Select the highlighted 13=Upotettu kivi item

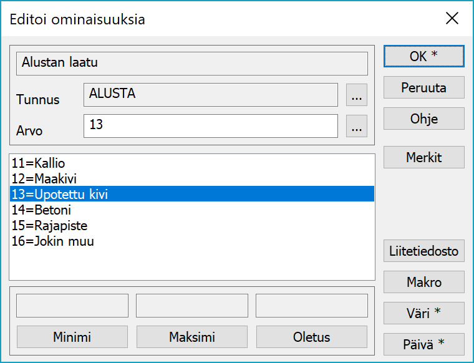coord(60,195)
